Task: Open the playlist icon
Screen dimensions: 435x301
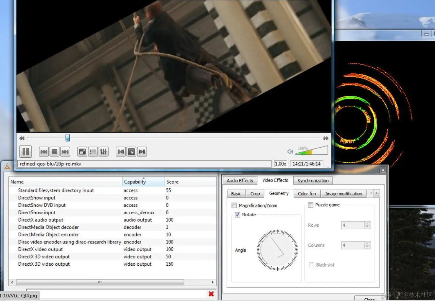Action: pyautogui.click(x=93, y=151)
